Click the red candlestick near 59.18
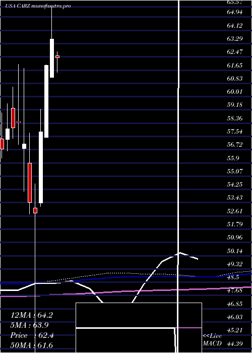 13,118
